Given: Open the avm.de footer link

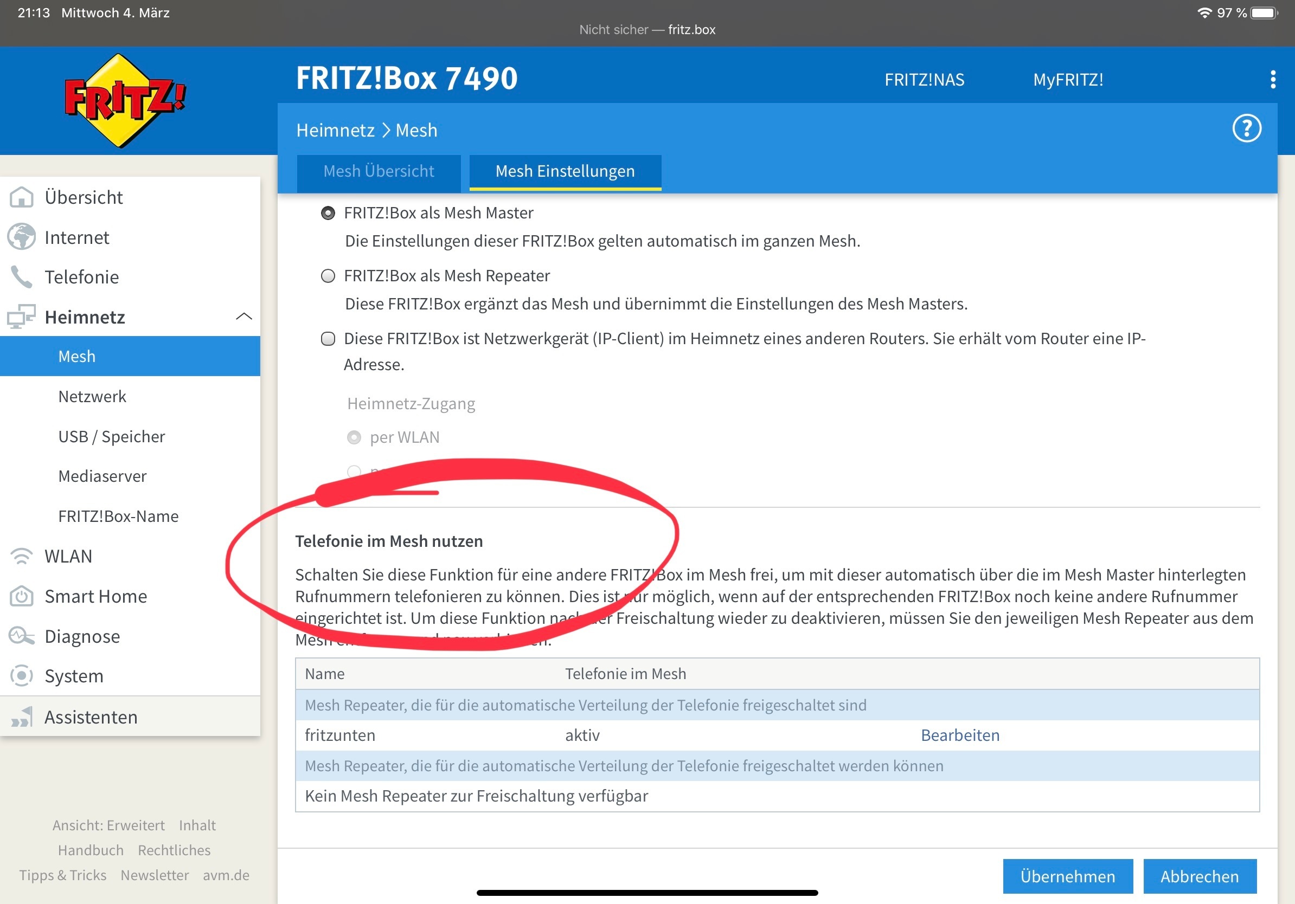Looking at the screenshot, I should pyautogui.click(x=226, y=875).
